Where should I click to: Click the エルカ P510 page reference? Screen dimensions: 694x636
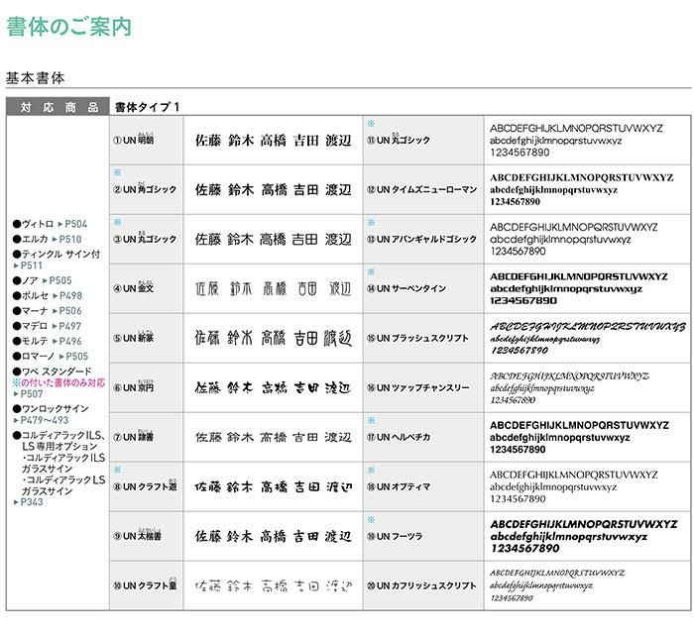[x=69, y=239]
